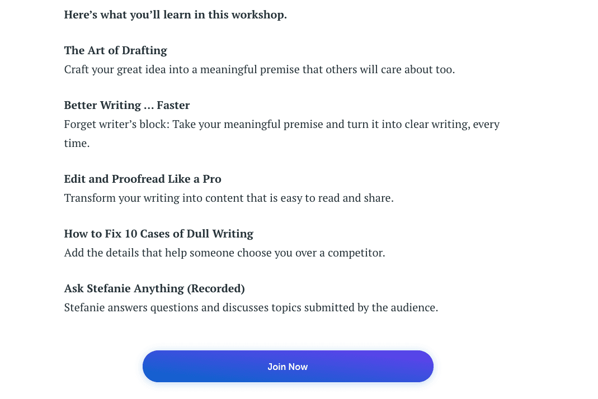Click the line about choosing you over competitors
This screenshot has height=399, width=598.
224,253
